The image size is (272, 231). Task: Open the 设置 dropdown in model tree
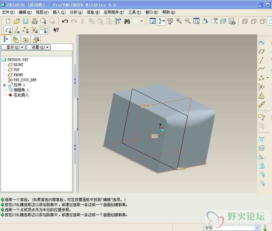(38, 47)
